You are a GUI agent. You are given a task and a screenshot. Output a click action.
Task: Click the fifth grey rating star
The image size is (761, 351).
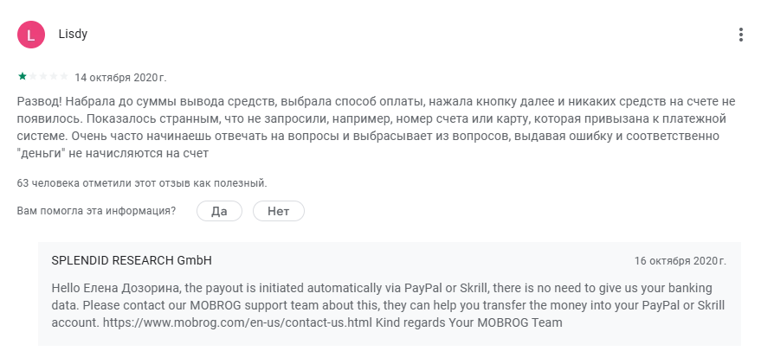tap(64, 75)
